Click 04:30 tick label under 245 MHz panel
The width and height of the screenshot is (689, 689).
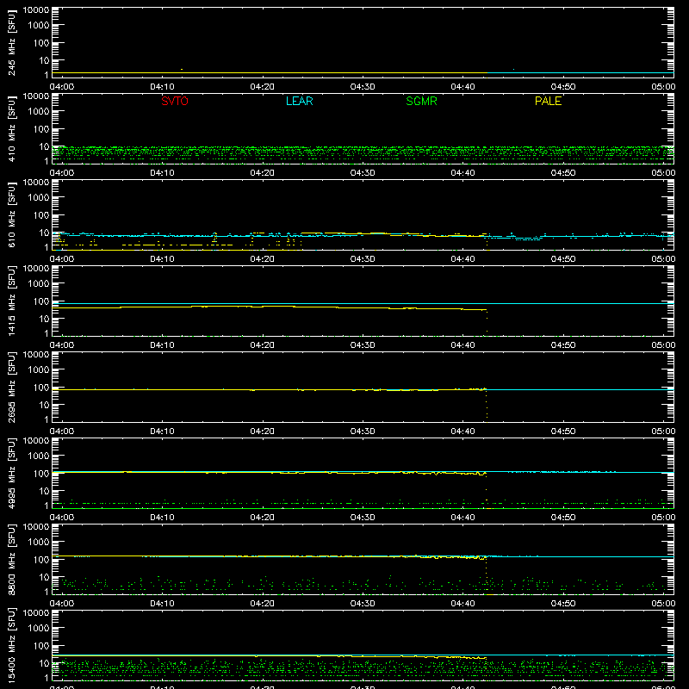[x=363, y=87]
